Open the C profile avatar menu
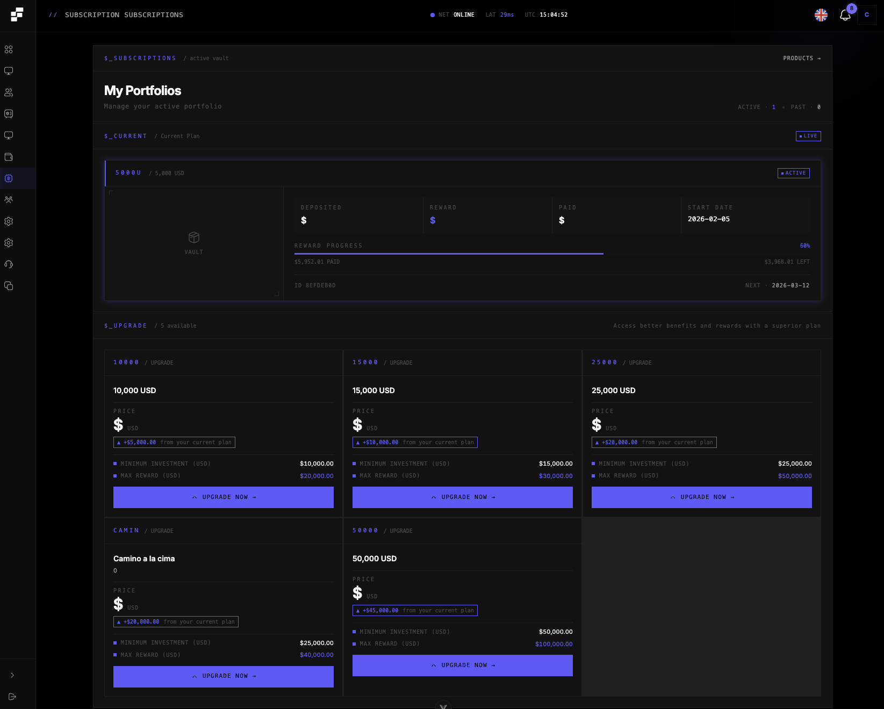The width and height of the screenshot is (884, 709). pos(866,15)
